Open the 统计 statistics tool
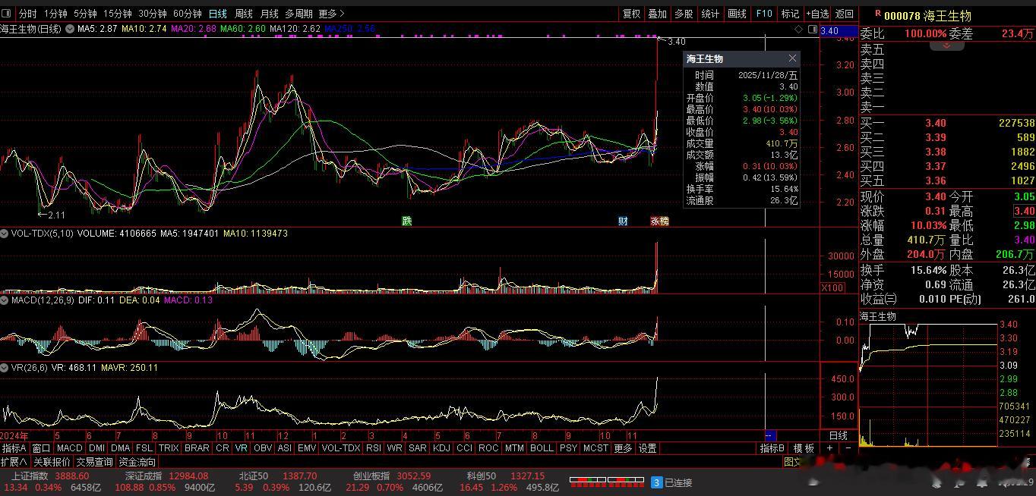The image size is (1036, 496). click(710, 14)
